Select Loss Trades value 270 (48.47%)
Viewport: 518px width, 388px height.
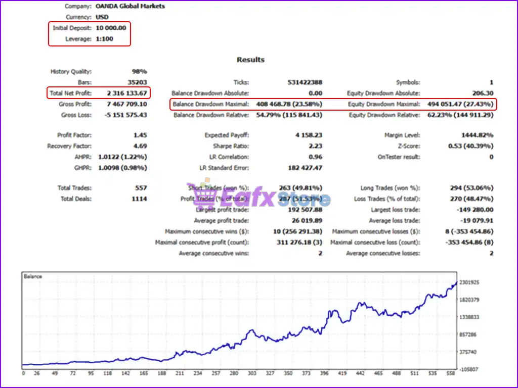[472, 199]
